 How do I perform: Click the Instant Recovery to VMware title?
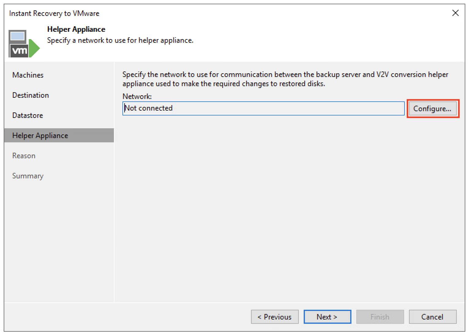point(54,13)
